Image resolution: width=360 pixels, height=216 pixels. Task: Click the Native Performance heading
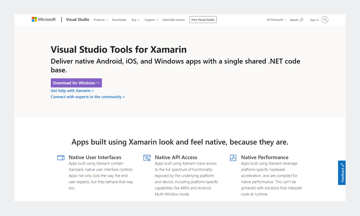(265, 157)
